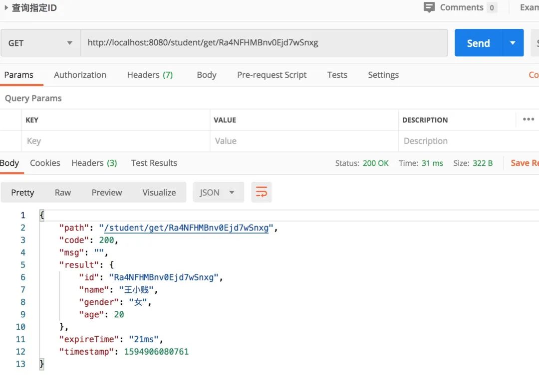Switch to the response Cookies tab
Image resolution: width=539 pixels, height=378 pixels.
click(x=45, y=163)
